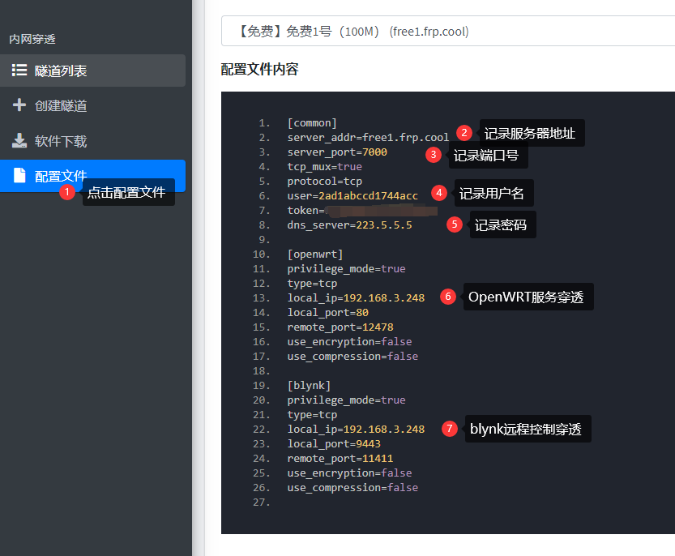The height and width of the screenshot is (556, 675).
Task: Click use_compression=false on line 26
Action: pos(352,488)
